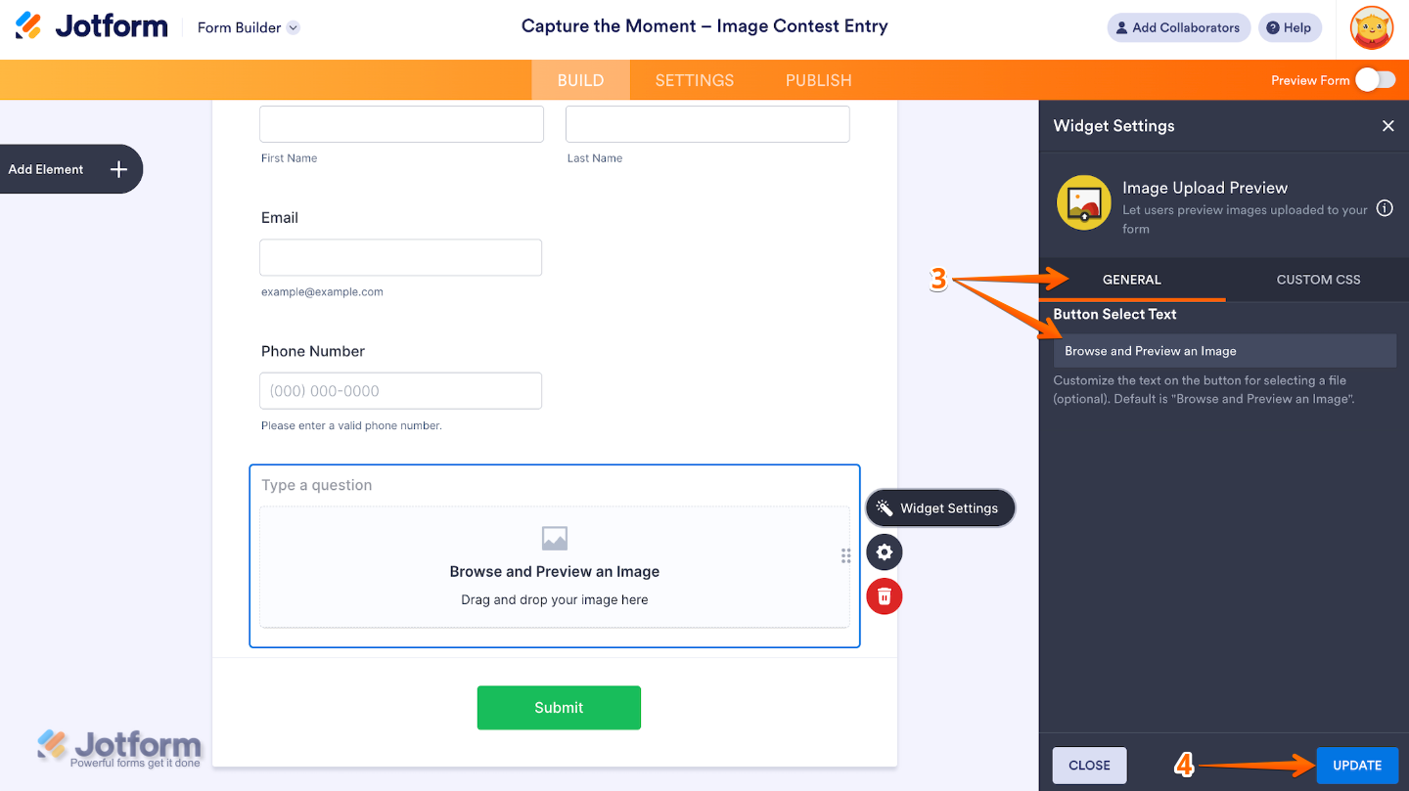Open the user avatar profile menu
The width and height of the screenshot is (1409, 791).
click(x=1371, y=27)
